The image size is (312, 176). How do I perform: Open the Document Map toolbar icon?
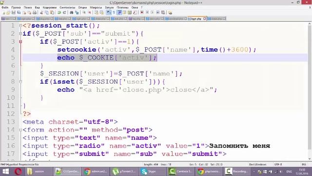[130, 13]
